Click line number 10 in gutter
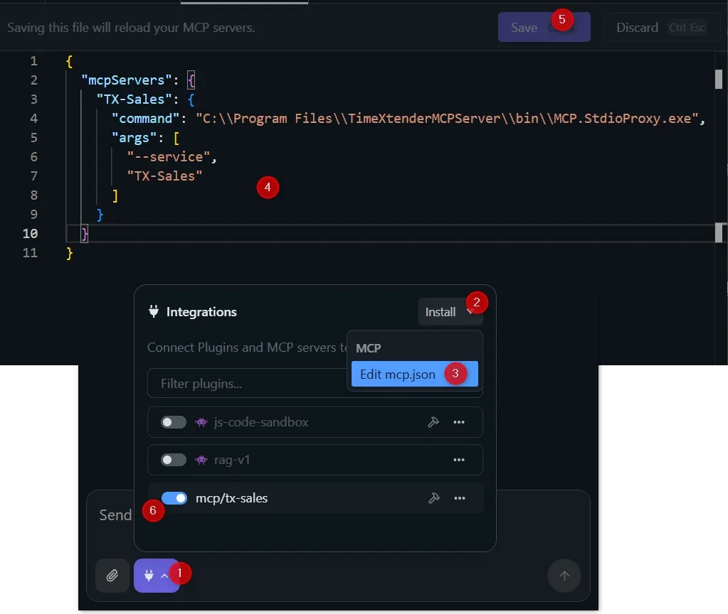728x614 pixels. 30,233
